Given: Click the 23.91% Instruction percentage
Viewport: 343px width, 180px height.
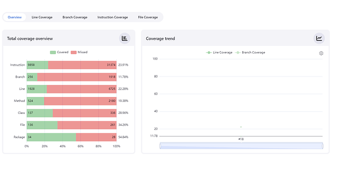Looking at the screenshot, I should pos(123,65).
